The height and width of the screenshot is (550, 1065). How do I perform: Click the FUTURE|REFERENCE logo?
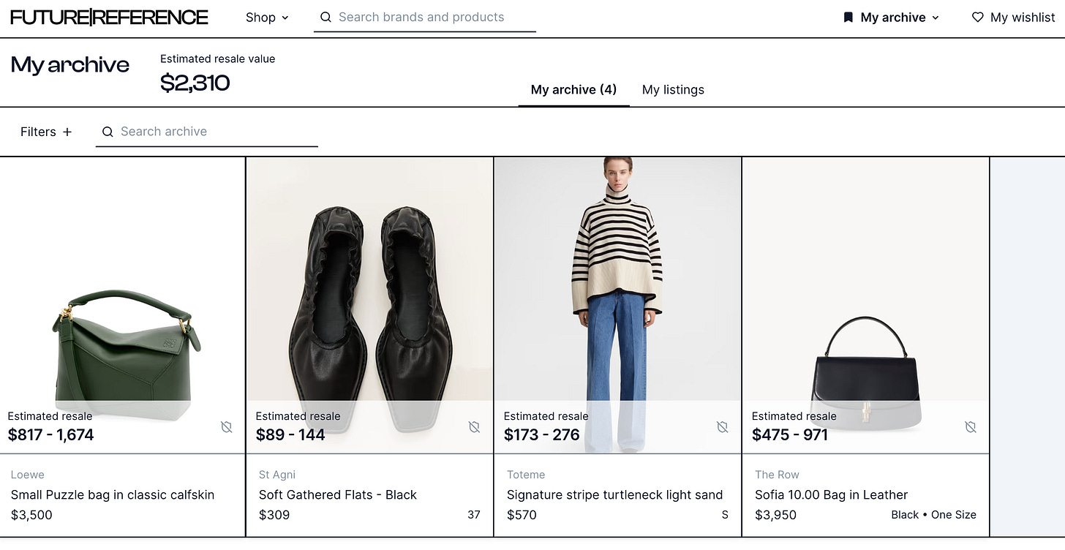(x=110, y=18)
